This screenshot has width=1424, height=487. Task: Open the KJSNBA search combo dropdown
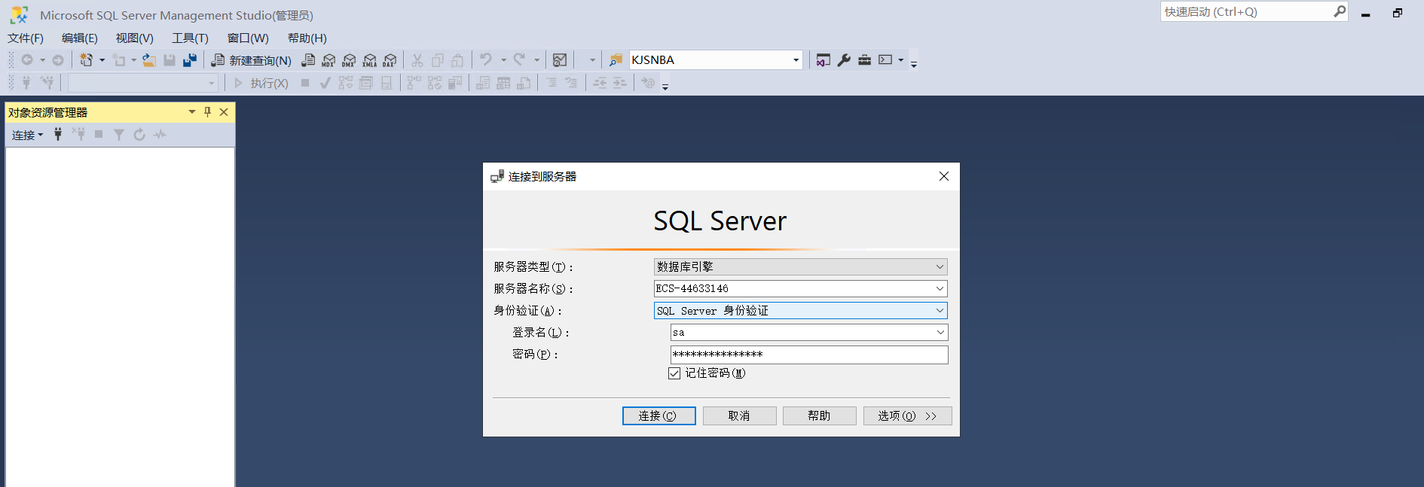click(x=796, y=60)
